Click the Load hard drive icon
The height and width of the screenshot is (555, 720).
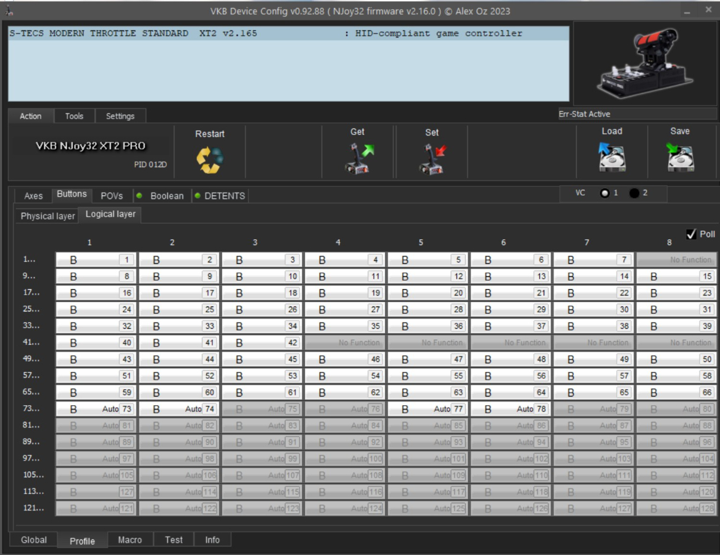pyautogui.click(x=612, y=157)
